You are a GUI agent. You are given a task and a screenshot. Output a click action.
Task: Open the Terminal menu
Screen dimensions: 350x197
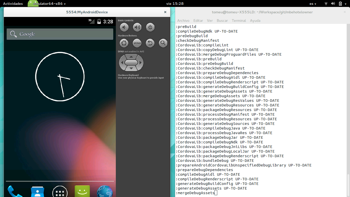pyautogui.click(x=239, y=21)
